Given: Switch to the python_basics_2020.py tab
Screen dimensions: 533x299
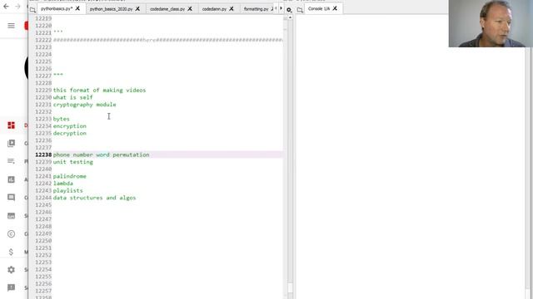Looking at the screenshot, I should pyautogui.click(x=111, y=9).
